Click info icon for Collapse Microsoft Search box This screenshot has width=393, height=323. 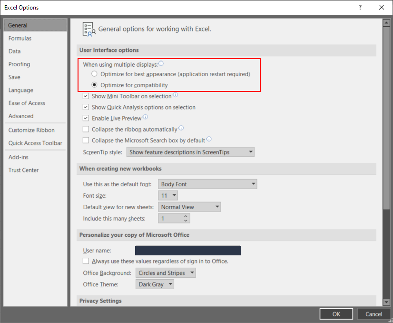tap(209, 139)
